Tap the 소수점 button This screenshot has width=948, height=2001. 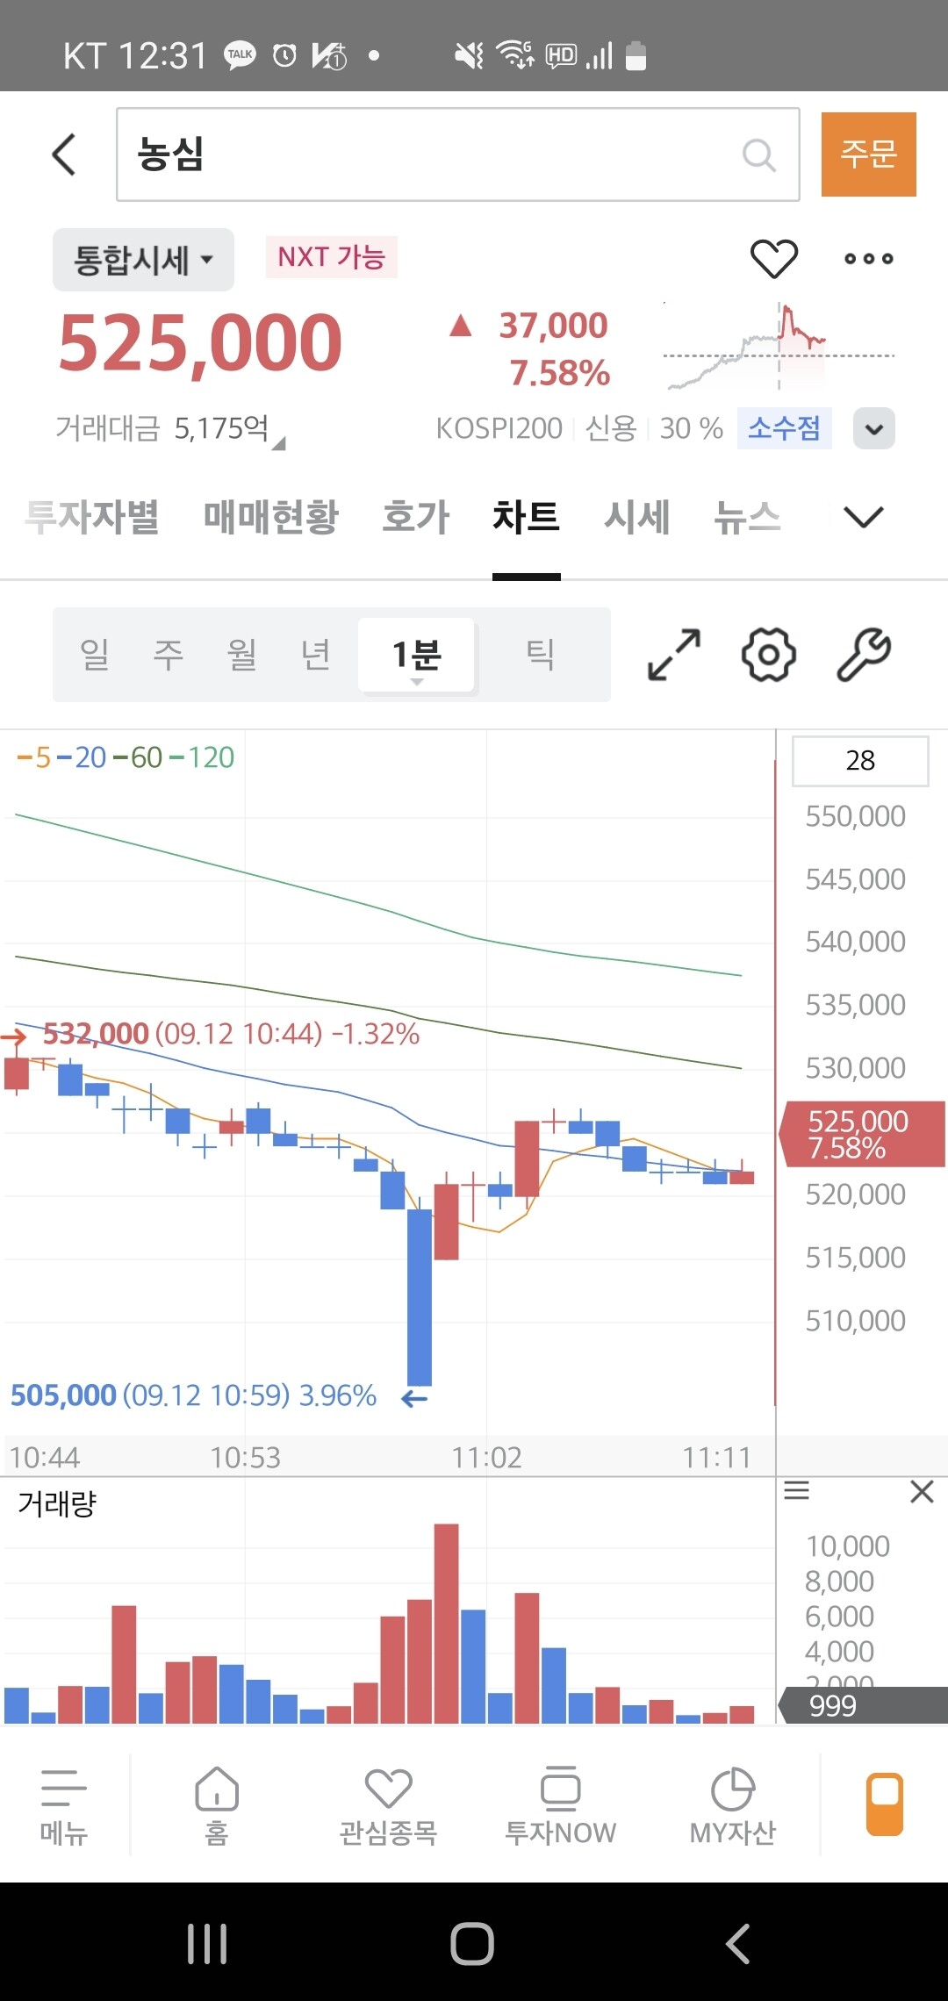(784, 428)
